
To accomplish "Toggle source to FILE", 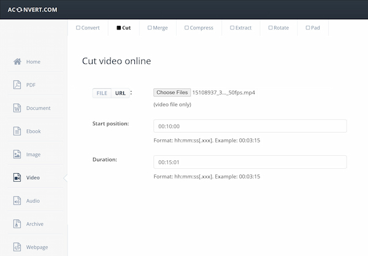I will click(102, 93).
